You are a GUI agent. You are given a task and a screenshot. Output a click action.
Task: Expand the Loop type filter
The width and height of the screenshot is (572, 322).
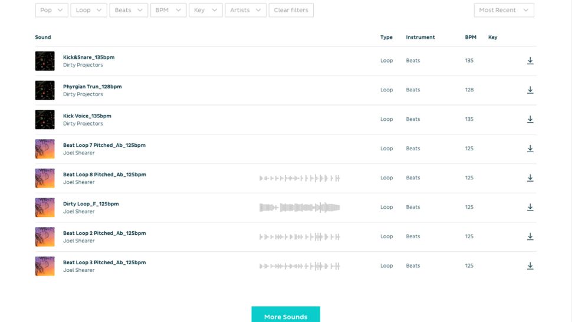pos(88,10)
